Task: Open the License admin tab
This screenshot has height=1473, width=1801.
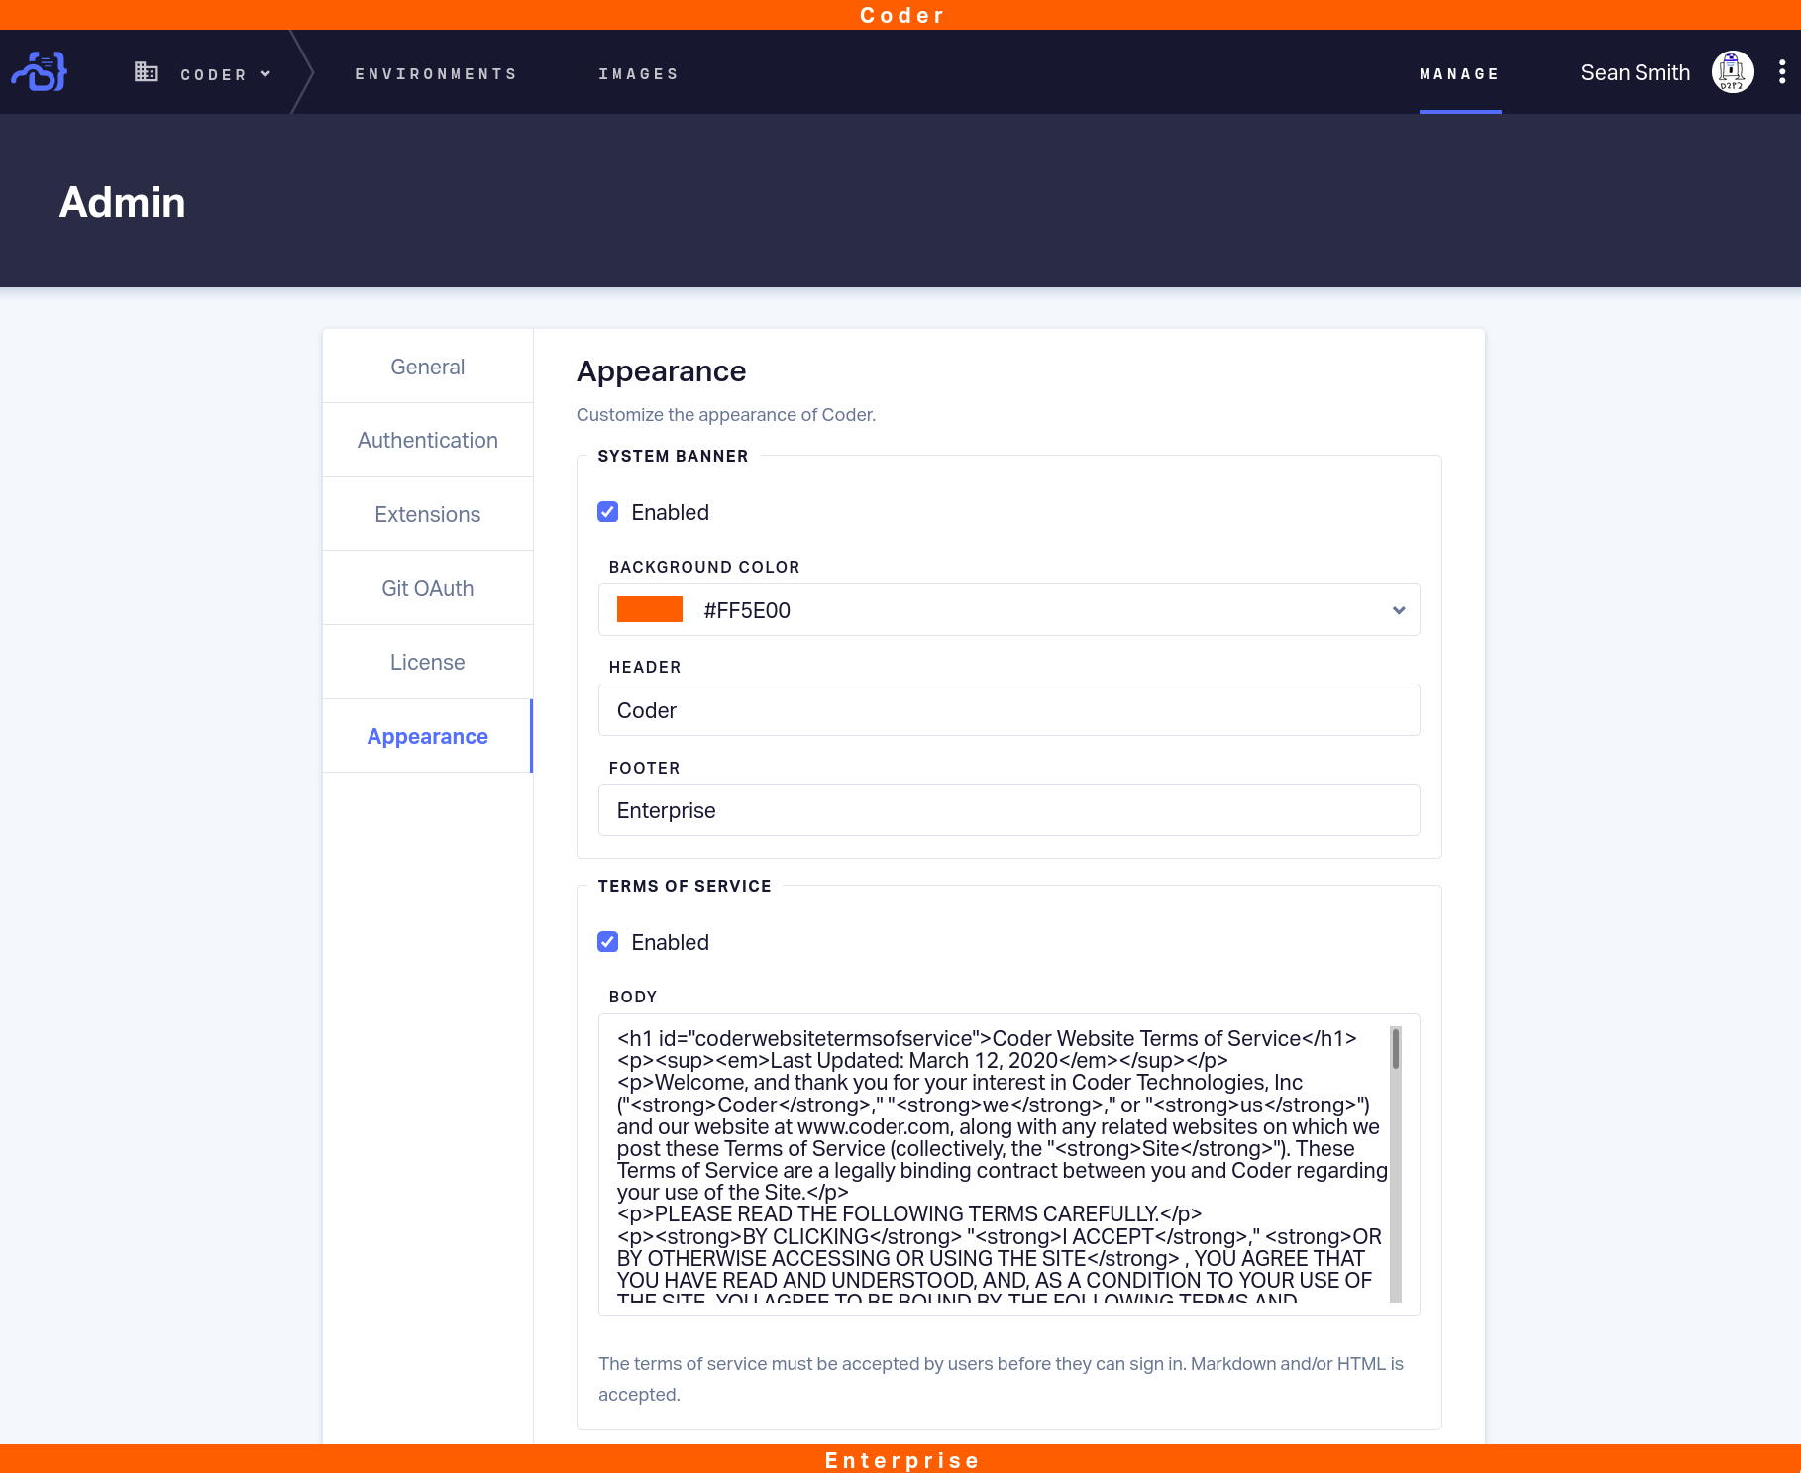Action: click(x=428, y=662)
